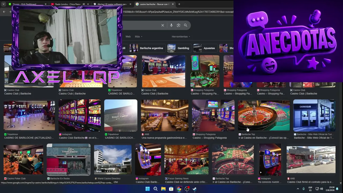Open the ESP language switcher
Screen dimensions: 343x193
[x=310, y=189]
